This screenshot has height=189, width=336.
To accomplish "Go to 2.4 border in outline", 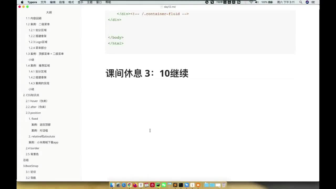I will 33,148.
